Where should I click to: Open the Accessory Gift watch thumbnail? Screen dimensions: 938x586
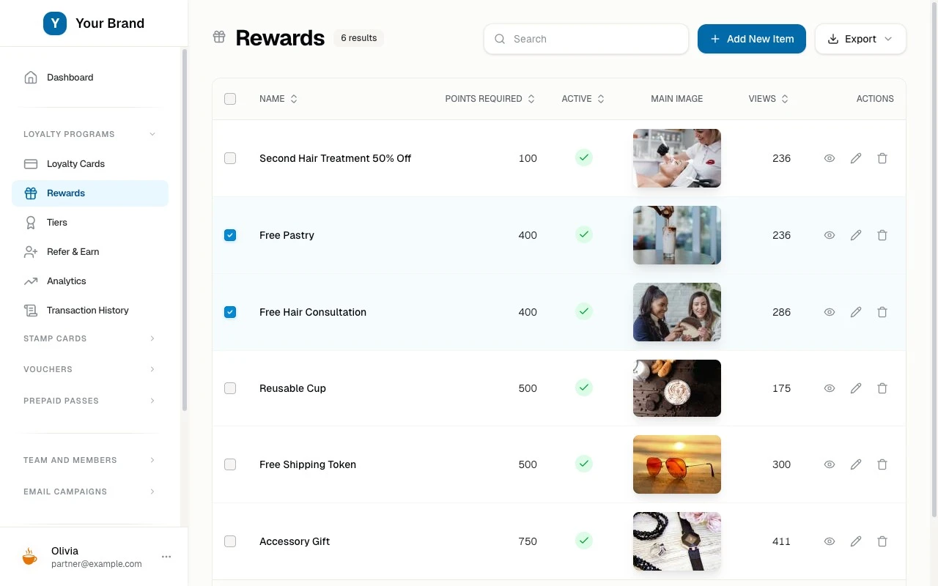677,541
